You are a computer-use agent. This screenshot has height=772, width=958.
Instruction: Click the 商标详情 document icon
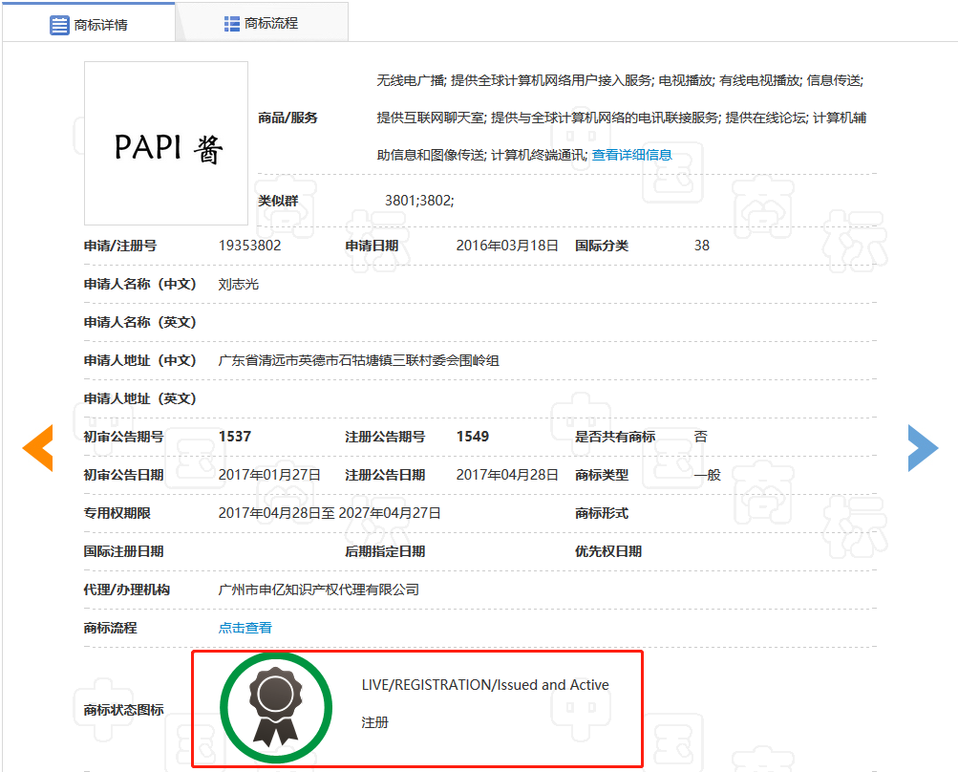point(59,25)
